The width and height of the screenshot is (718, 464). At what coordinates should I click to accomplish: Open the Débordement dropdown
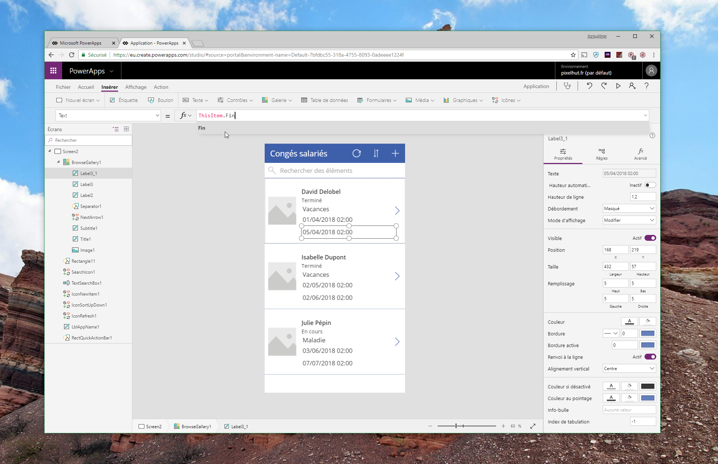pos(629,209)
